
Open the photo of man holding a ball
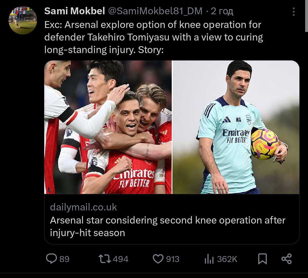pyautogui.click(x=236, y=127)
